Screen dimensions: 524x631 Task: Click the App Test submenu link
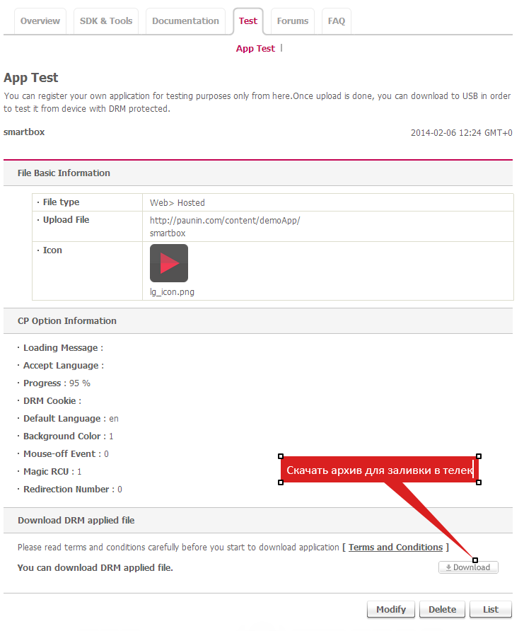coord(255,49)
